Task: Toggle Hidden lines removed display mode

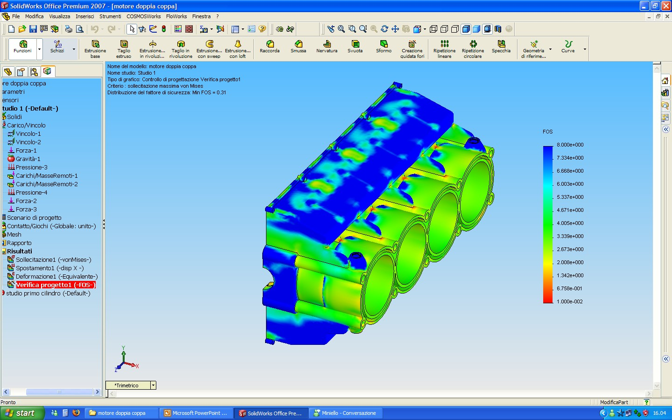Action: coord(455,29)
